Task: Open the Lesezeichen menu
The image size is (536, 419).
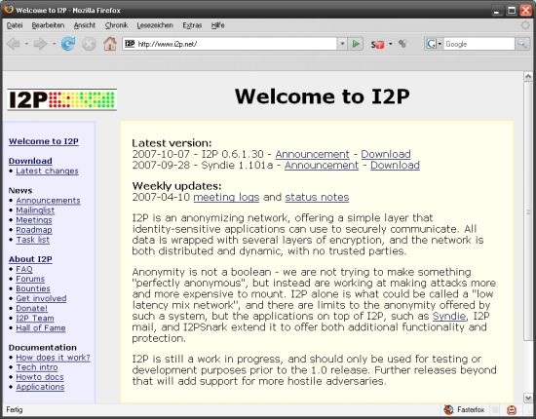Action: click(x=155, y=25)
